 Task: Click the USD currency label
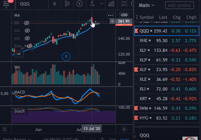pyautogui.click(x=124, y=15)
